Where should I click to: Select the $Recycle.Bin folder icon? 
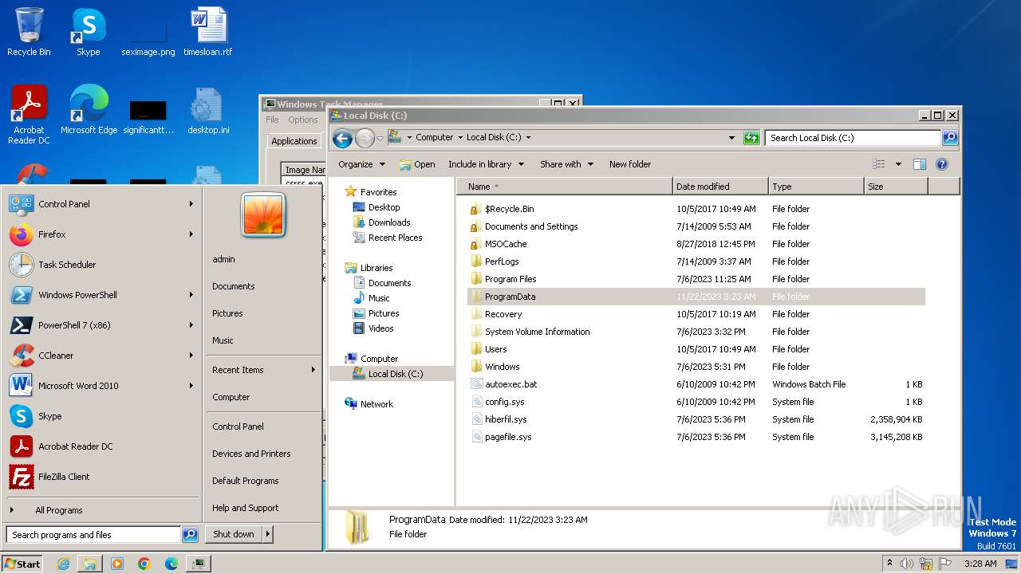click(x=476, y=209)
